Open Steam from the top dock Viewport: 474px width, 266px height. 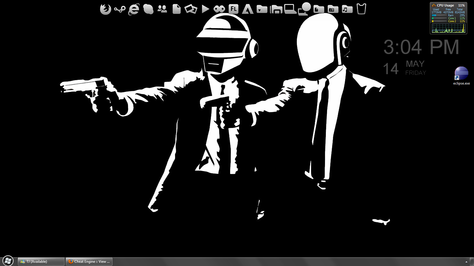tap(120, 9)
